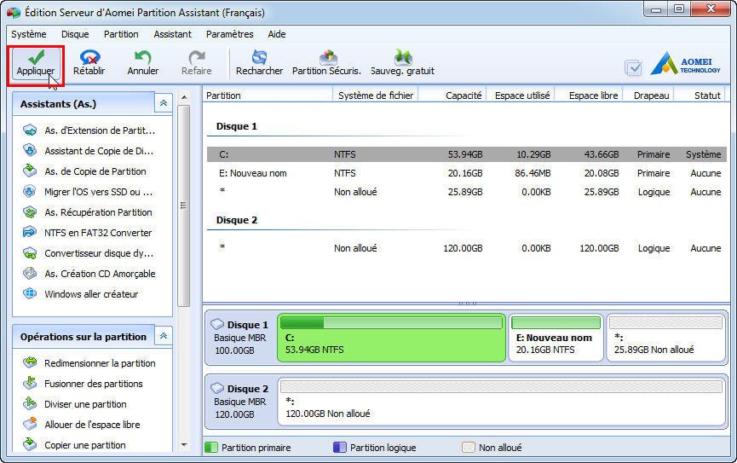
Task: Open As. Création CD Amorçable
Action: [89, 274]
